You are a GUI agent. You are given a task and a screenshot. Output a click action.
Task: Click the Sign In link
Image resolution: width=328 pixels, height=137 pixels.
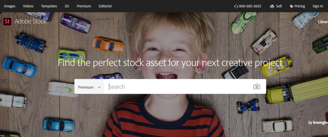tap(317, 6)
